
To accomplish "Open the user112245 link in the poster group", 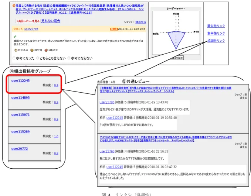I will coord(20,80).
